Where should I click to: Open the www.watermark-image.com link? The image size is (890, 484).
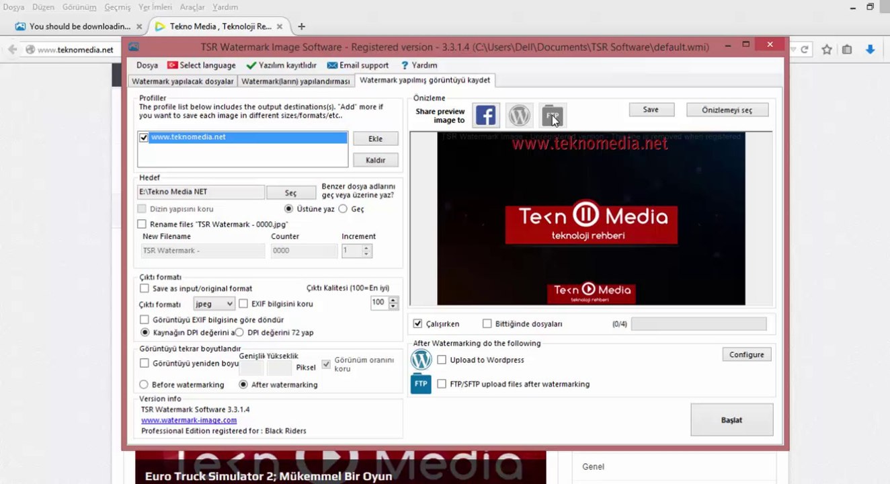click(x=189, y=420)
